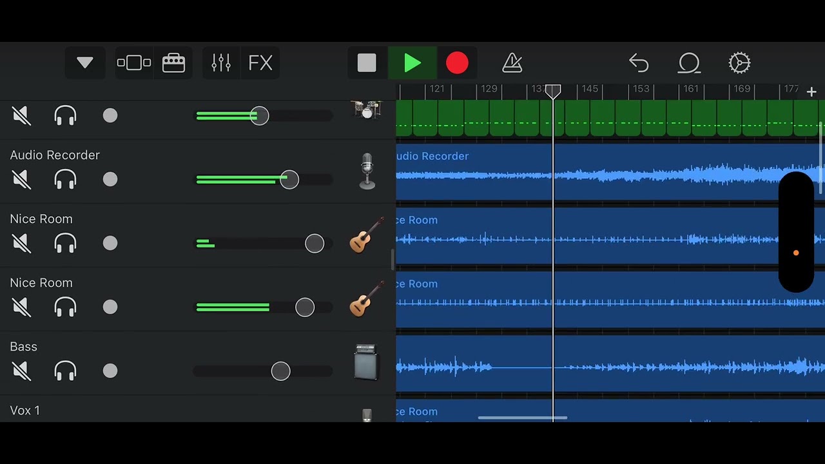
Task: Solo the lower Nice Room track
Action: tap(65, 307)
